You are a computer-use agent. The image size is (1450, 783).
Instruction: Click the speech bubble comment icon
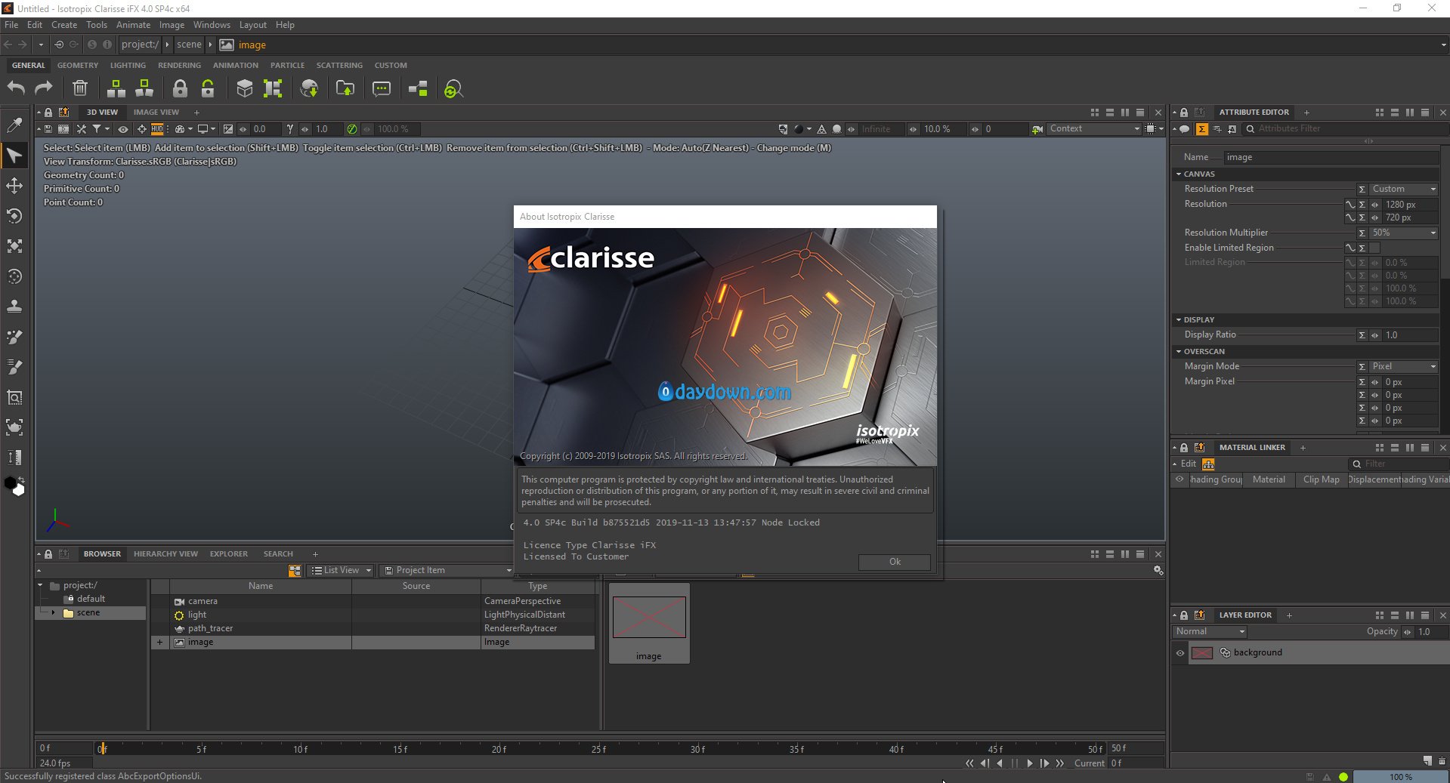click(382, 88)
